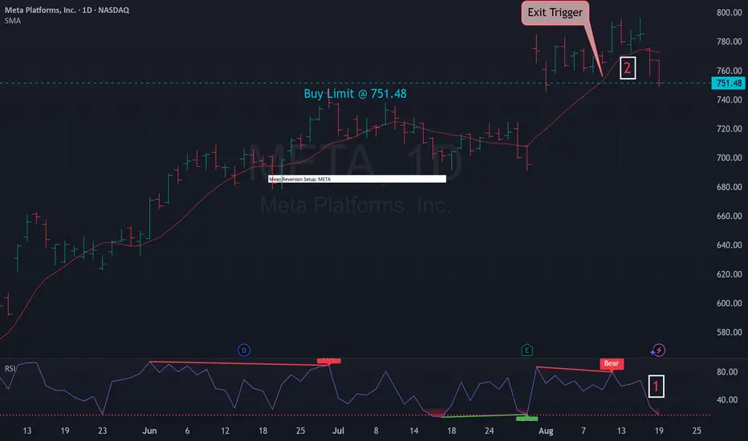Screen dimensions: 748x441
Task: Select the RSI indicator label
Action: pos(10,369)
